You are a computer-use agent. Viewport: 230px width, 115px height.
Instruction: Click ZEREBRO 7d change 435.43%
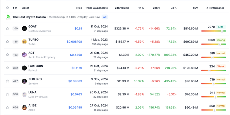[x=170, y=81]
